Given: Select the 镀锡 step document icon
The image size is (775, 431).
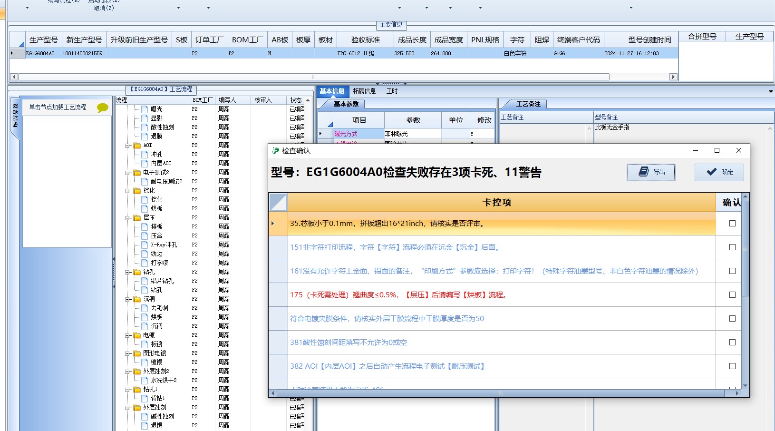Looking at the screenshot, I should pyautogui.click(x=145, y=362).
